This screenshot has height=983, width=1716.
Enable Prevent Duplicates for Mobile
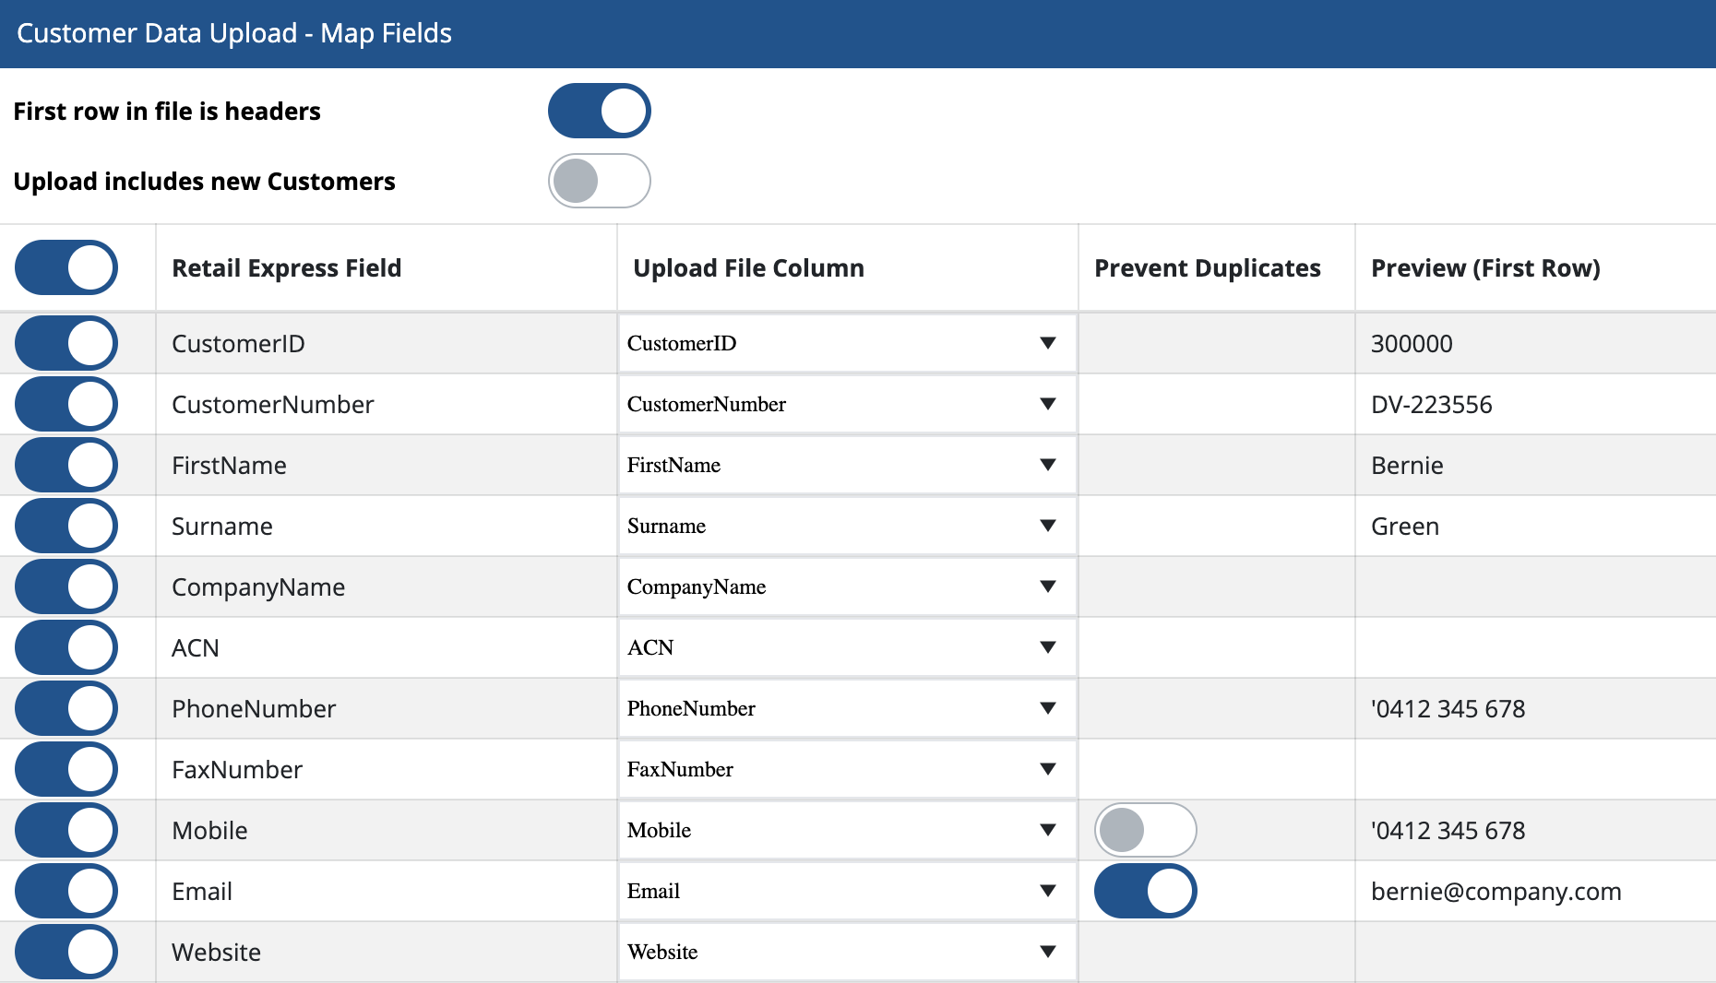point(1145,830)
